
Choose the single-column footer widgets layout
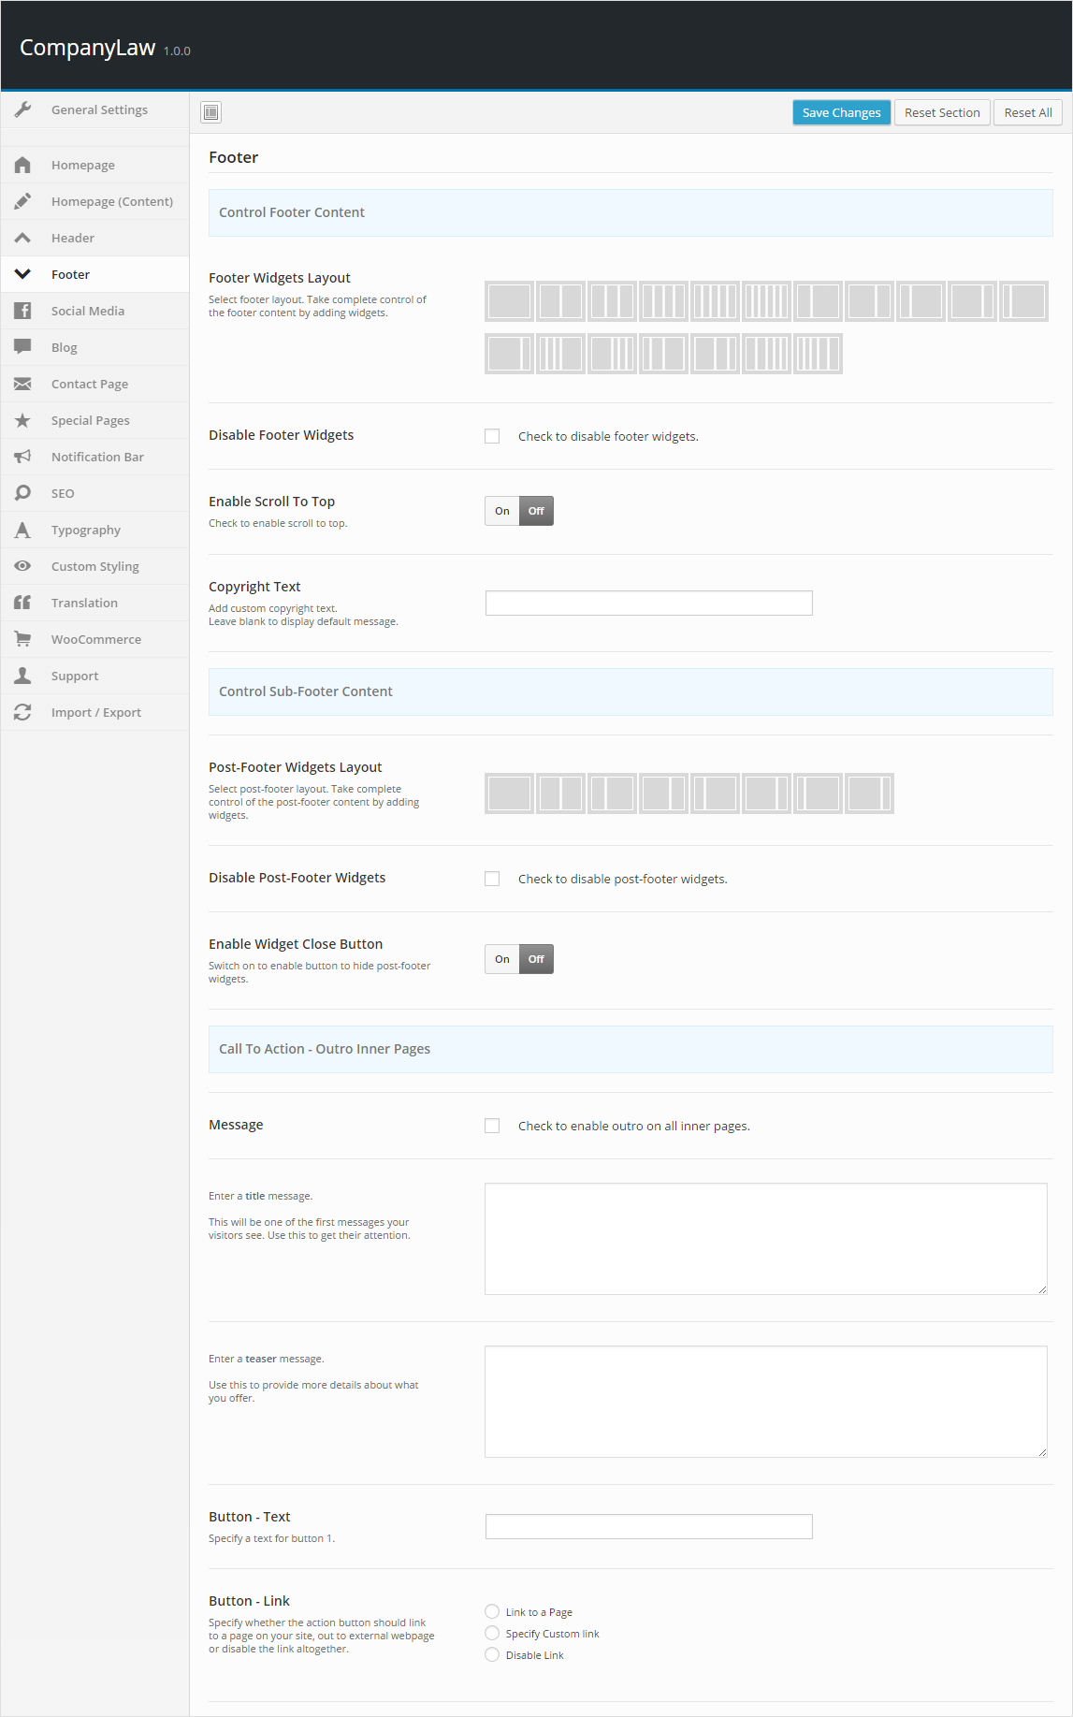point(510,301)
